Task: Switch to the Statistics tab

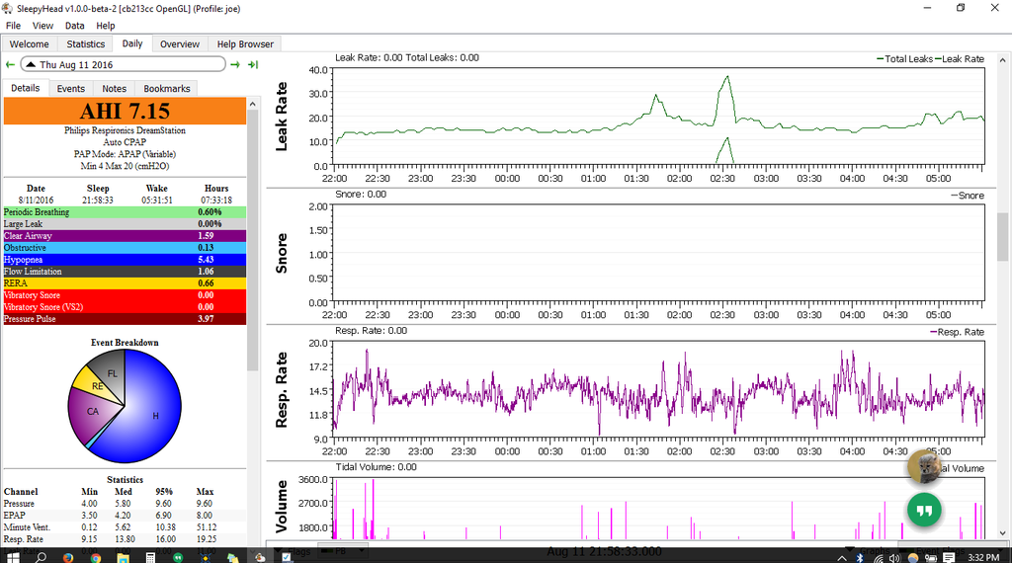Action: (x=85, y=43)
